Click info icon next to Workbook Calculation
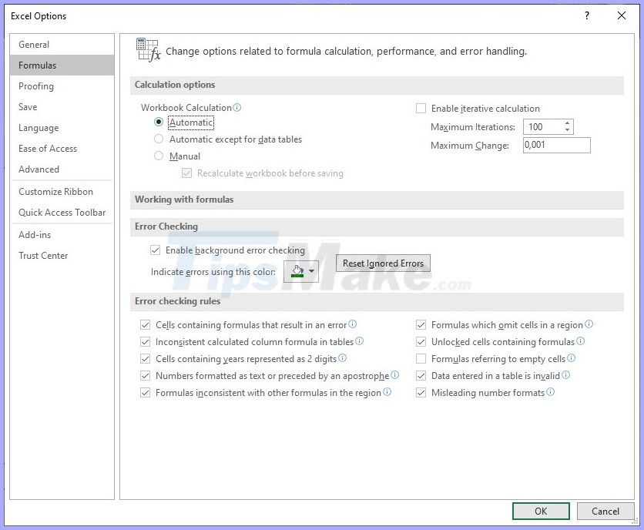The height and width of the screenshot is (530, 644). pos(238,107)
